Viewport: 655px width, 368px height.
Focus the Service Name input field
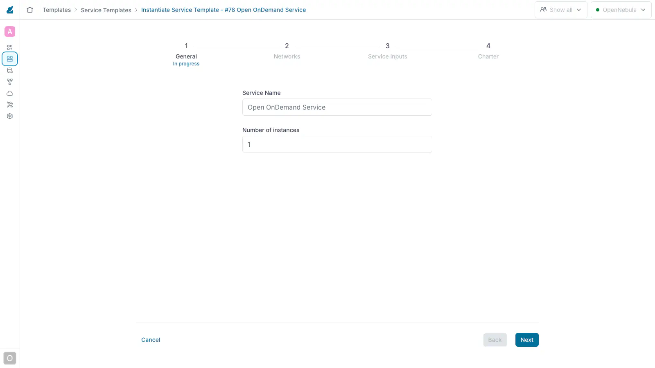pyautogui.click(x=337, y=107)
